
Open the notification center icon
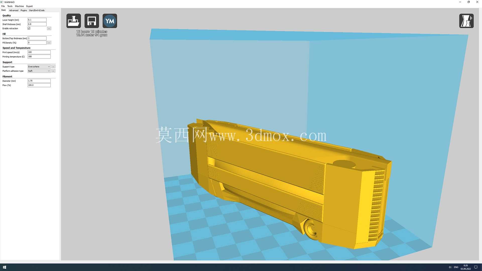(475, 267)
